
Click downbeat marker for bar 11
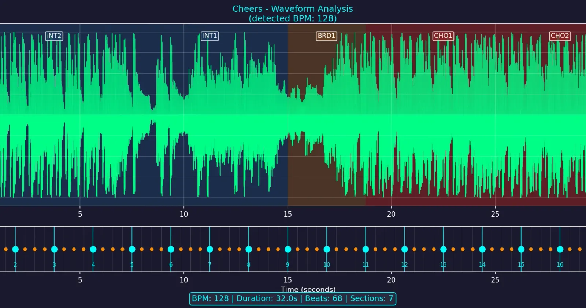pos(366,249)
